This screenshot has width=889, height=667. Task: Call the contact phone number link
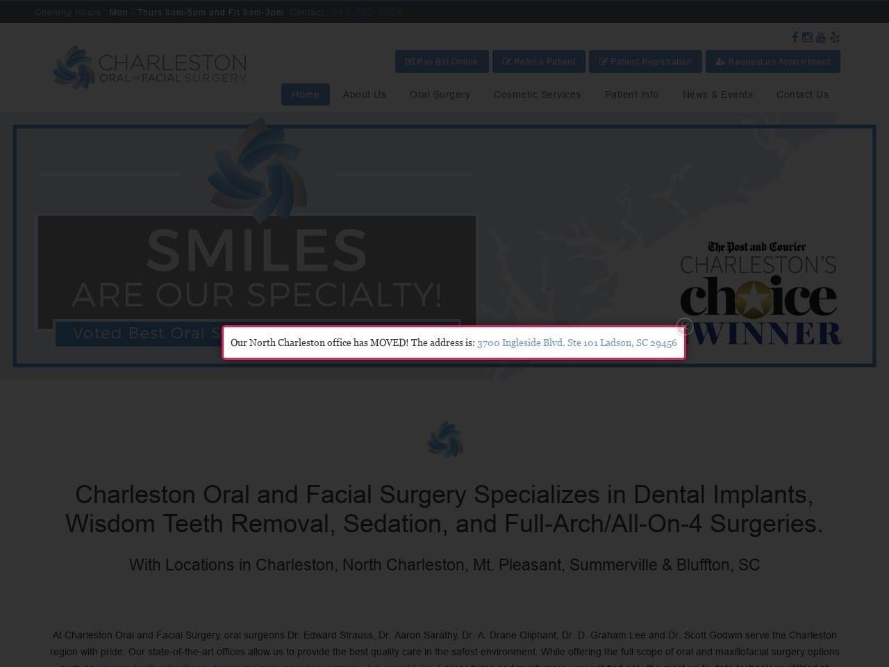pos(367,12)
